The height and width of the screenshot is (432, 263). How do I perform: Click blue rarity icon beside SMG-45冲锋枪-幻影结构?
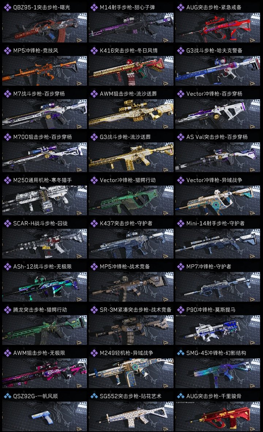point(180,353)
